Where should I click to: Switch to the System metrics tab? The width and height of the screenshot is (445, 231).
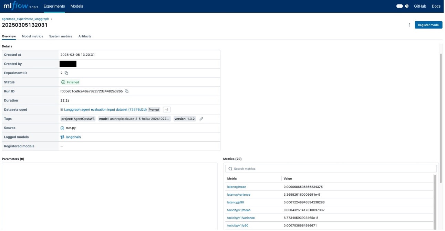[61, 36]
